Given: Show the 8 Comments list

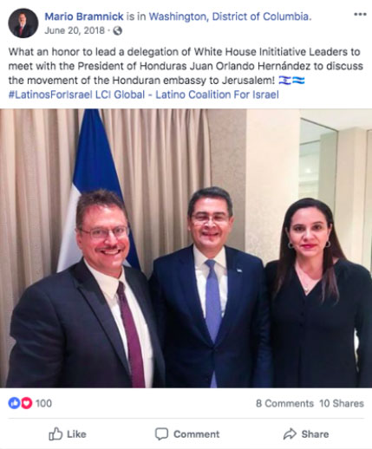Looking at the screenshot, I should 284,403.
